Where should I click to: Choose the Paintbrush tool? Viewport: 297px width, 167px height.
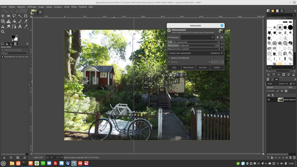click(20, 21)
